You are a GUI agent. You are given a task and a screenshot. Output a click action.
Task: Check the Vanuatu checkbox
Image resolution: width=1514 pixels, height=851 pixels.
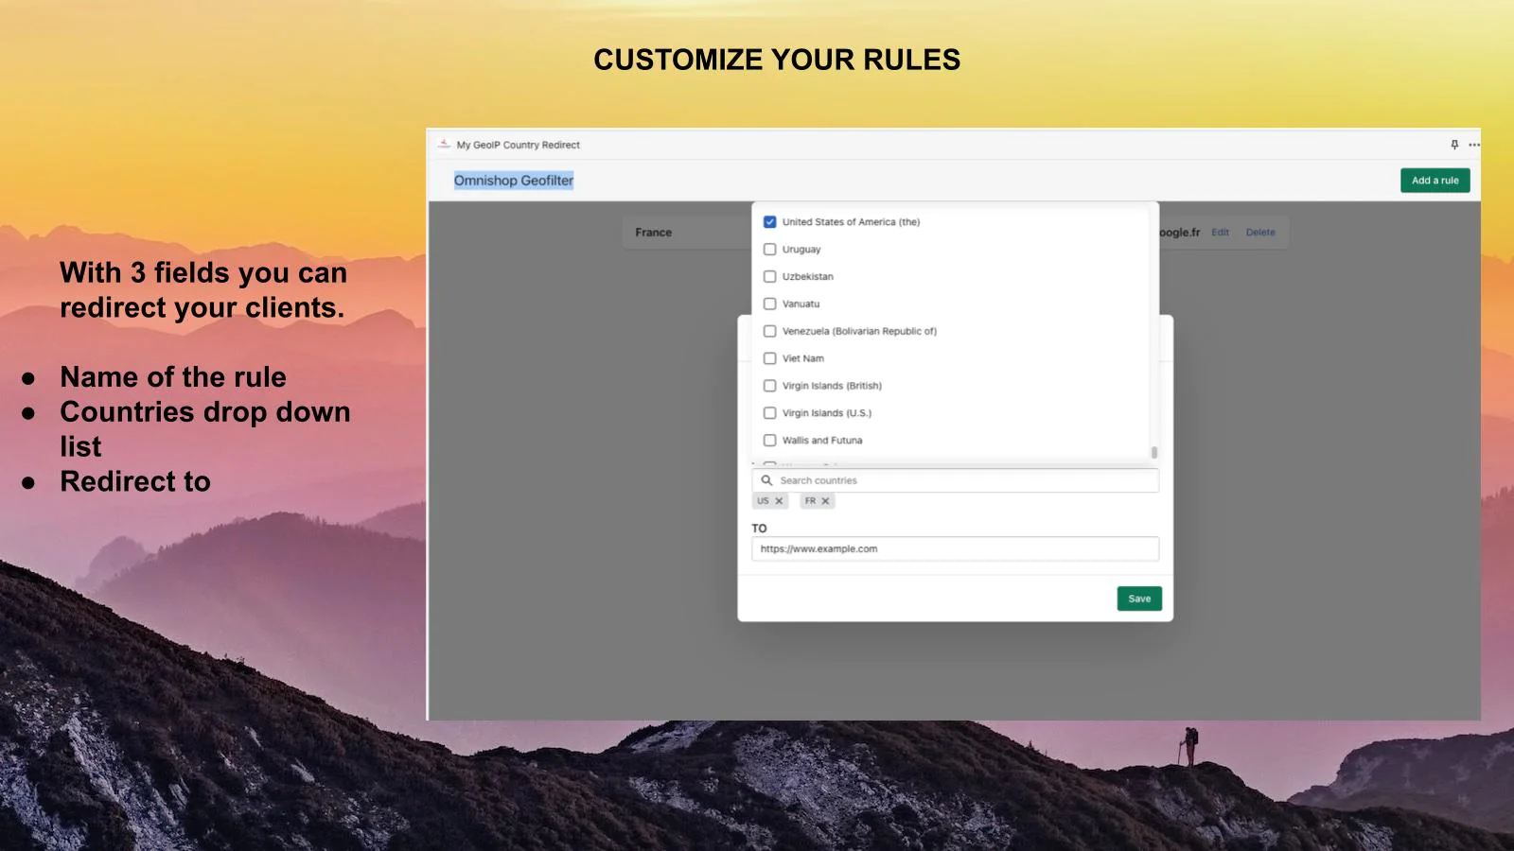(769, 304)
